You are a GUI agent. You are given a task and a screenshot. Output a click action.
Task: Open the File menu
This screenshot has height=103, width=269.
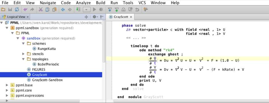pos(5,3)
